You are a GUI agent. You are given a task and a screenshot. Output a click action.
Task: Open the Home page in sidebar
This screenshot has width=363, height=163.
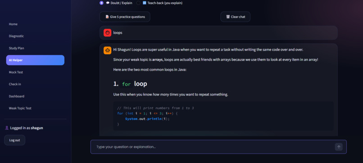pyautogui.click(x=13, y=24)
